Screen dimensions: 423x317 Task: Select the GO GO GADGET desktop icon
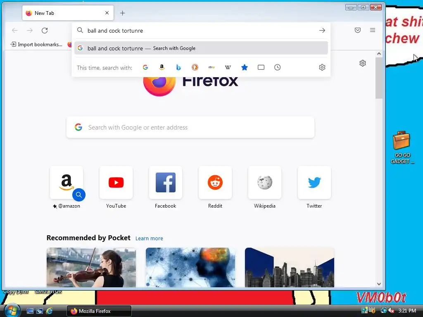(x=402, y=147)
